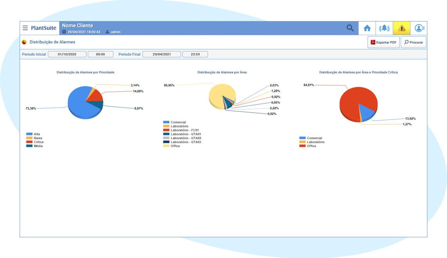Click the Alta legend color swatch
The width and height of the screenshot is (447, 258).
click(29, 134)
